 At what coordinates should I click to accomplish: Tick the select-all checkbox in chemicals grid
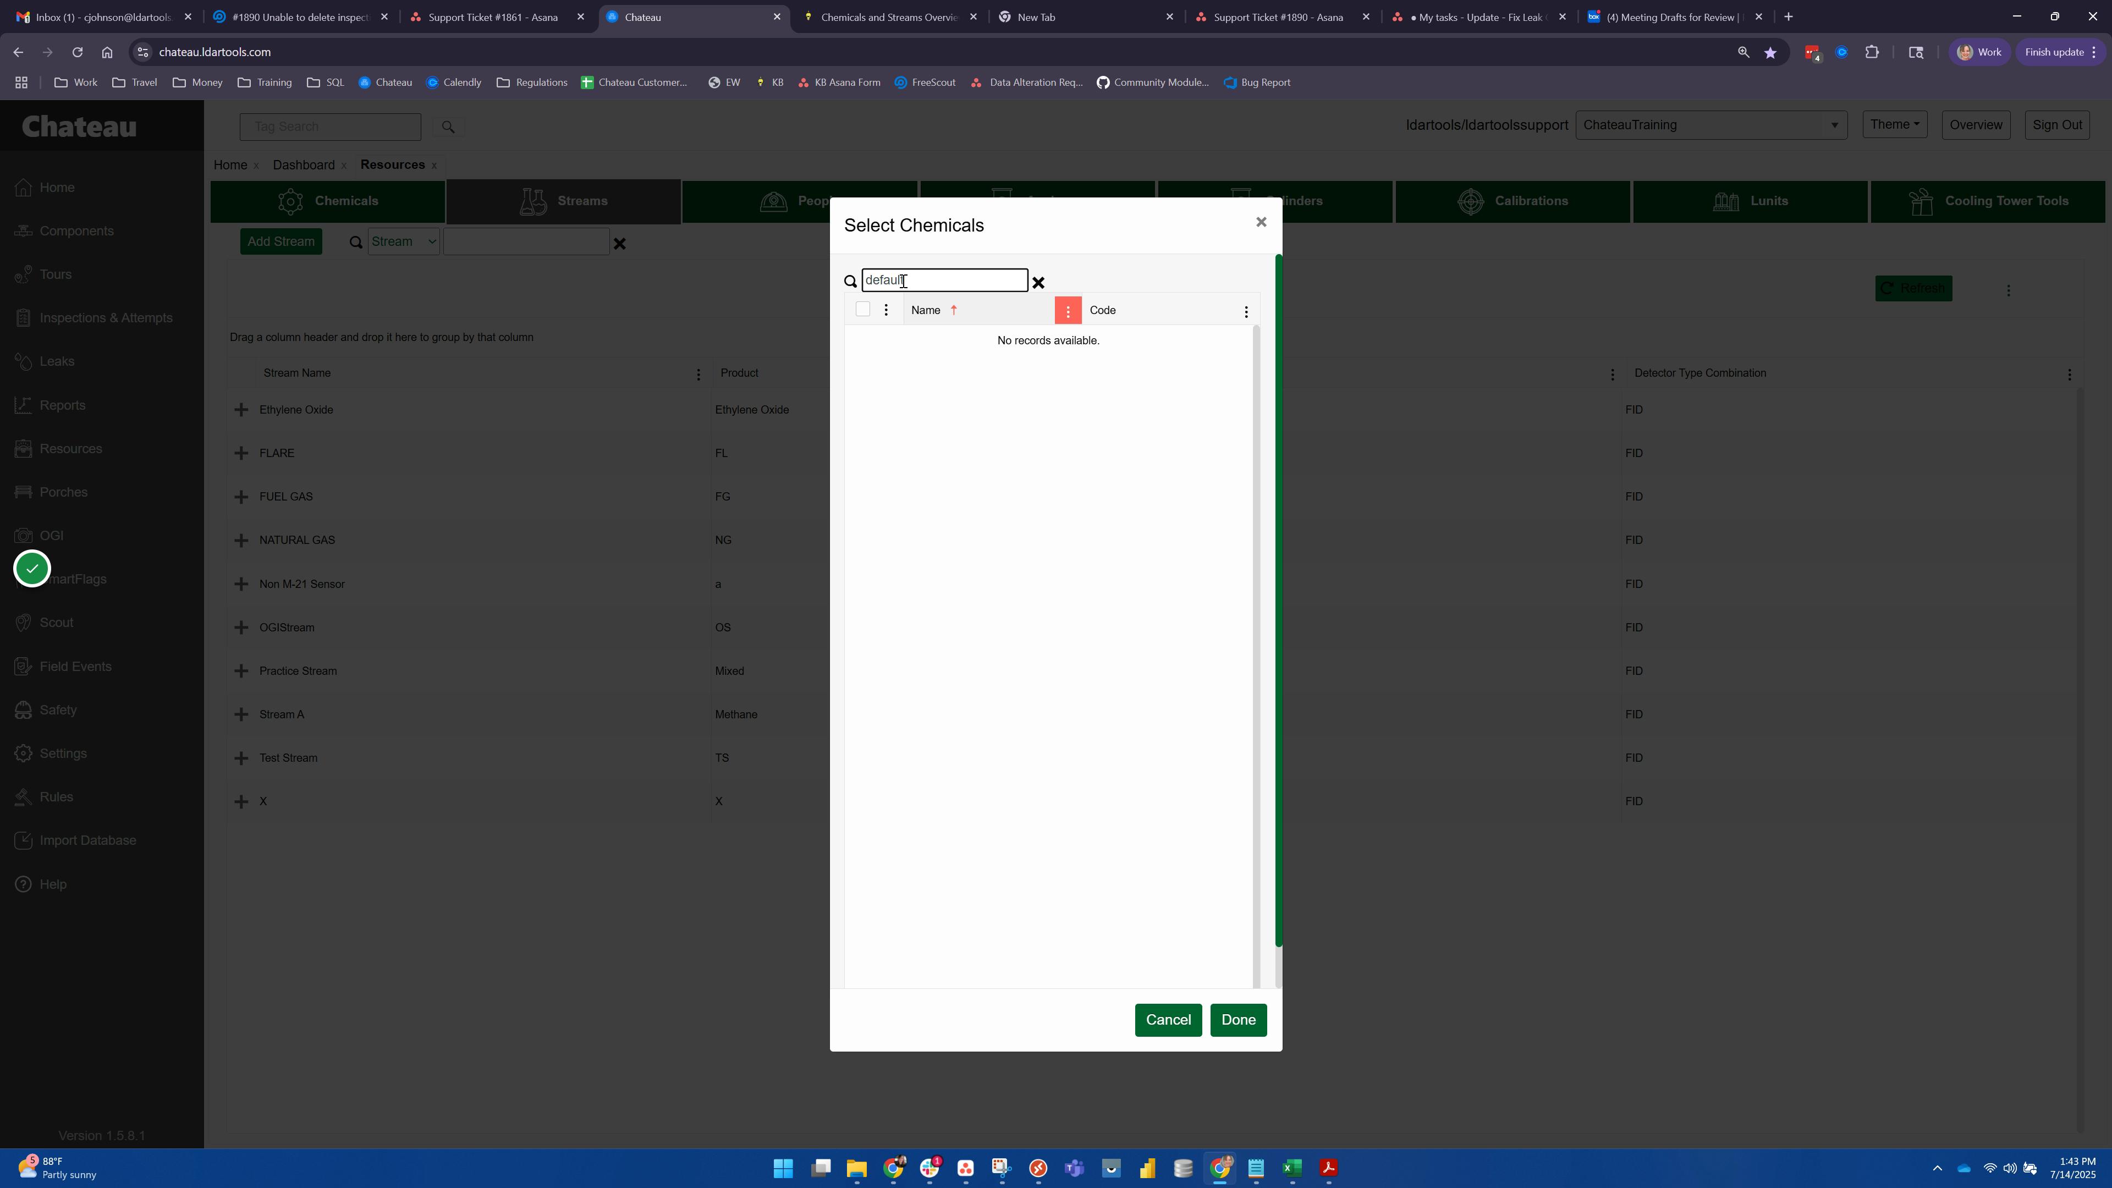pos(862,309)
